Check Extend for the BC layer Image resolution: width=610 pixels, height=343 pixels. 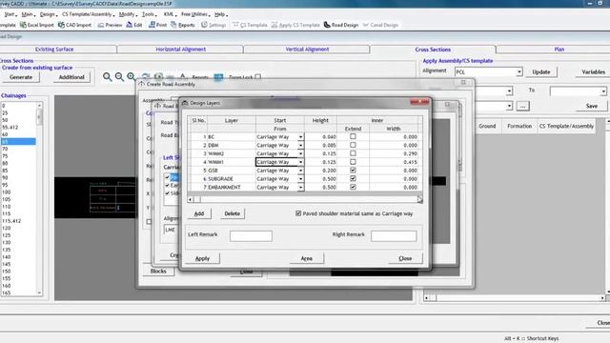coord(353,136)
